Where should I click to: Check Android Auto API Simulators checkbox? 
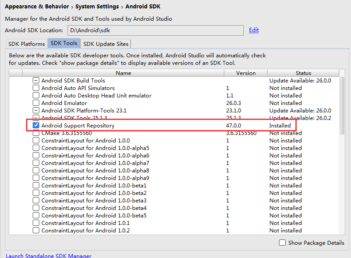pyautogui.click(x=36, y=88)
